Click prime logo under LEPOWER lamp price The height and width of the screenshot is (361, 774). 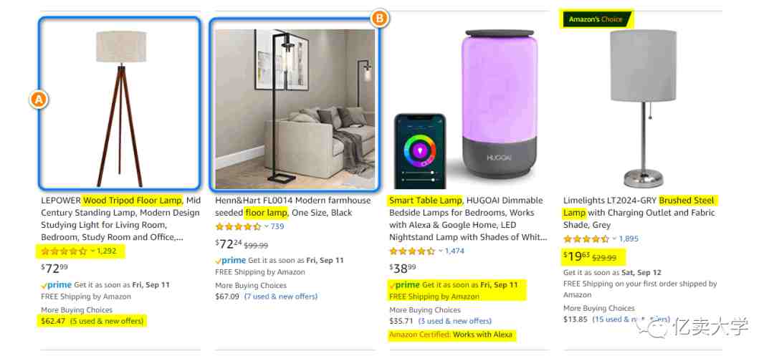57,285
